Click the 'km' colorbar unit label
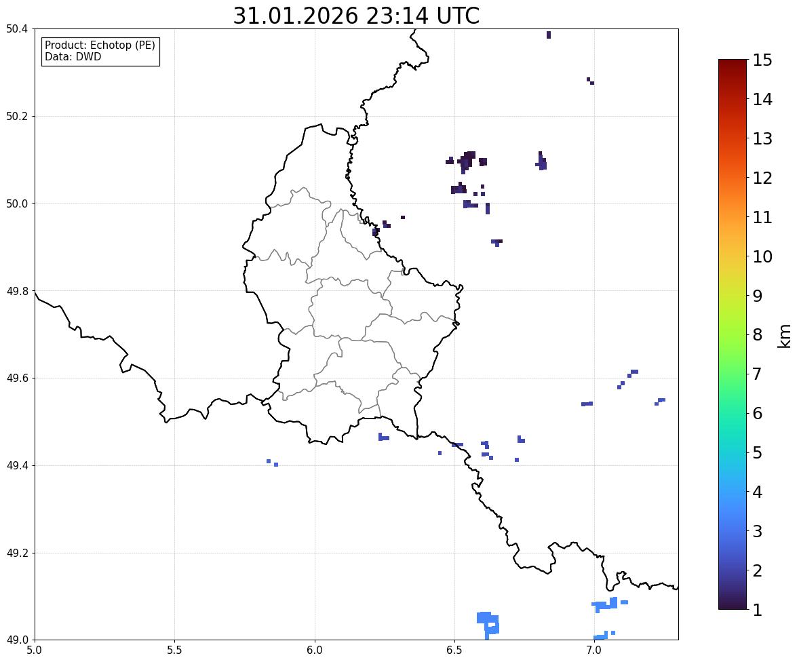Screen dimensions: 799x662 (784, 336)
